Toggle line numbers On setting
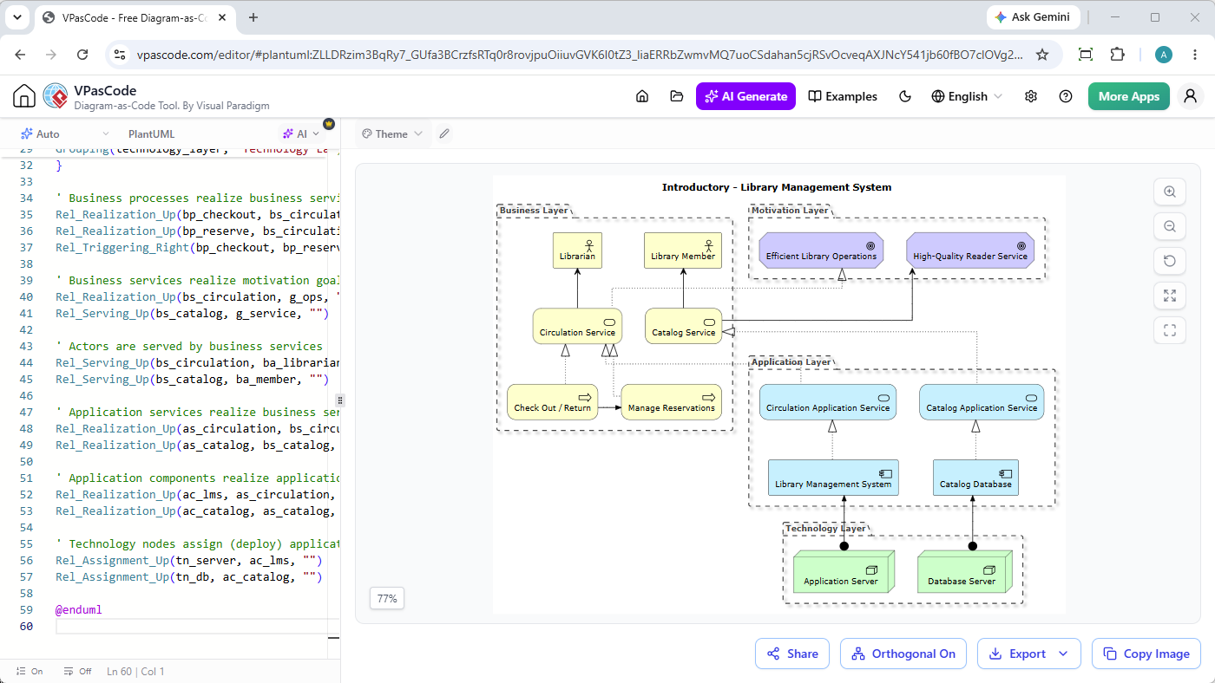Viewport: 1215px width, 683px height. tap(29, 672)
